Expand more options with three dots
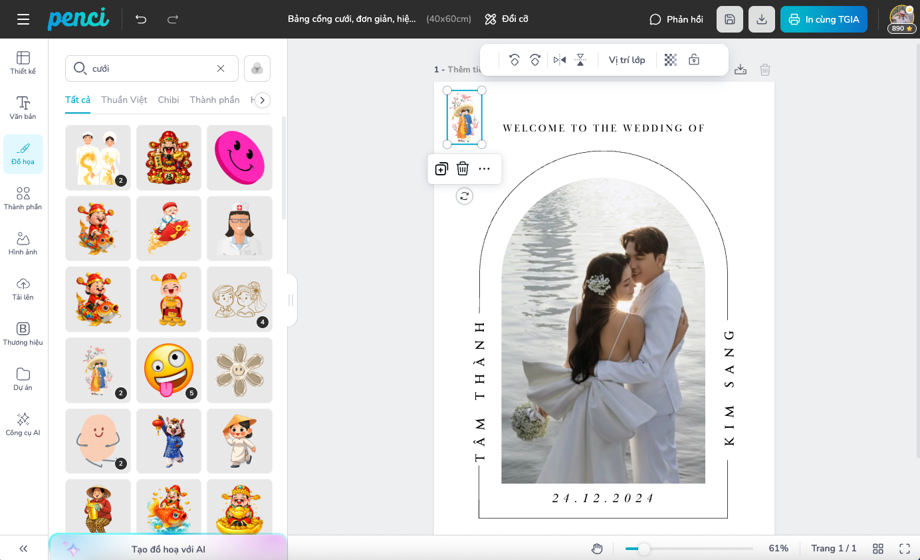This screenshot has height=560, width=920. (x=484, y=169)
